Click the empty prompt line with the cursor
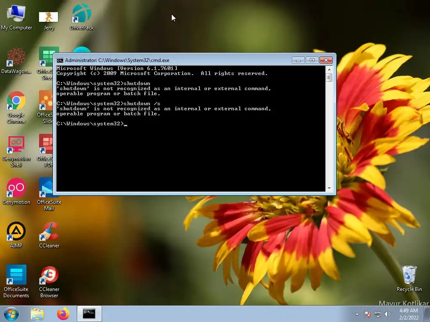430x322 pixels. (x=92, y=124)
